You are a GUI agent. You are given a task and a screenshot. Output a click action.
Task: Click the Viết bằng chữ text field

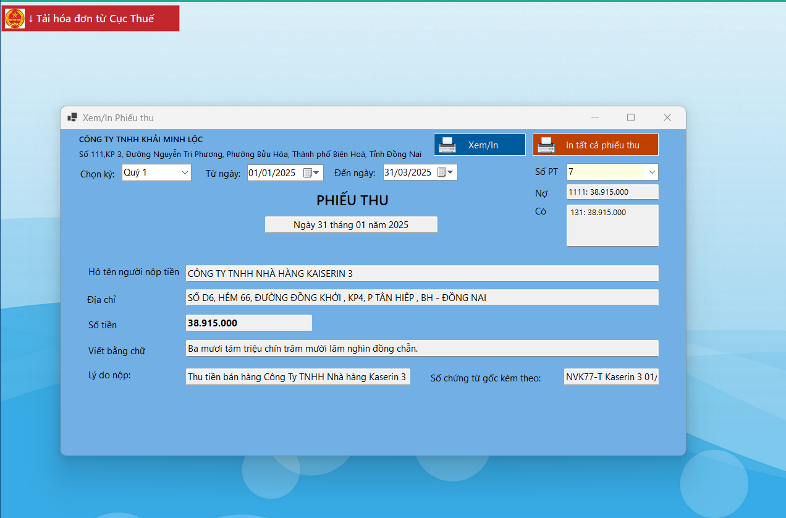(x=421, y=349)
